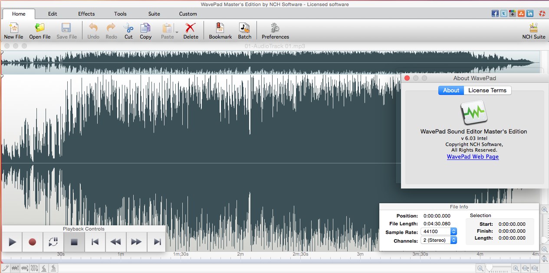Share on Twitter
This screenshot has height=273, width=549.
503,13
